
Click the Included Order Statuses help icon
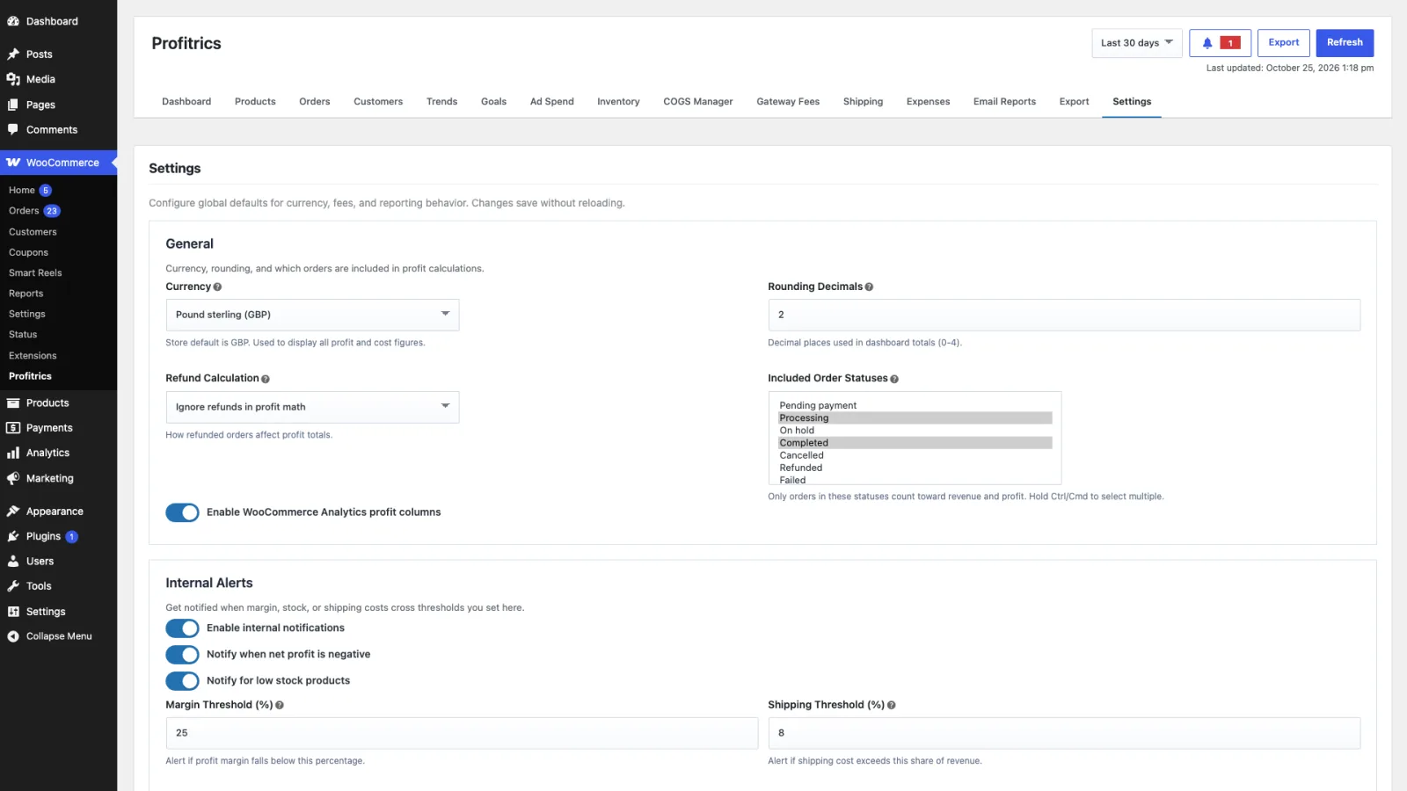pos(894,379)
